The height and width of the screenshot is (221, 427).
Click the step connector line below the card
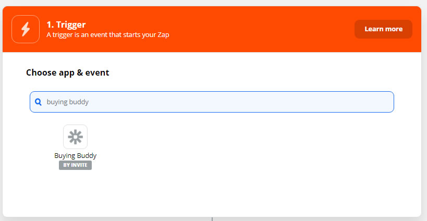[212, 219]
